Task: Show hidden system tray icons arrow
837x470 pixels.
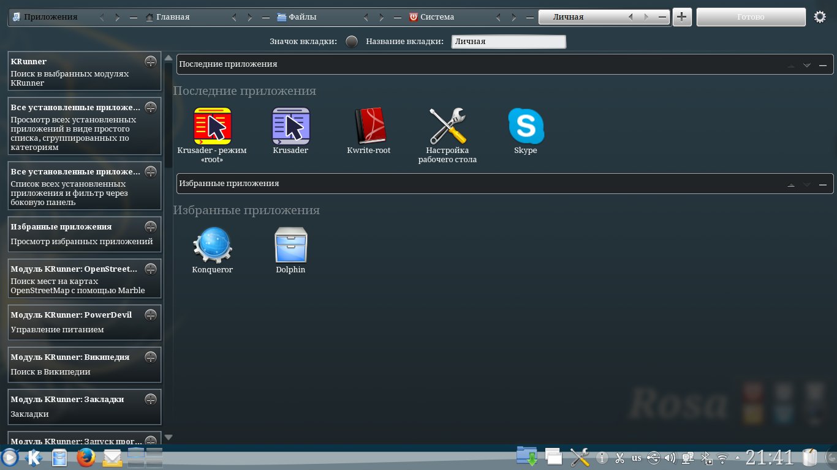Action: pyautogui.click(x=737, y=458)
